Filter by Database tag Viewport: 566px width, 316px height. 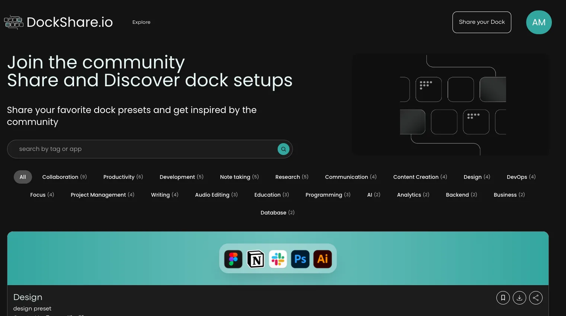pos(277,213)
